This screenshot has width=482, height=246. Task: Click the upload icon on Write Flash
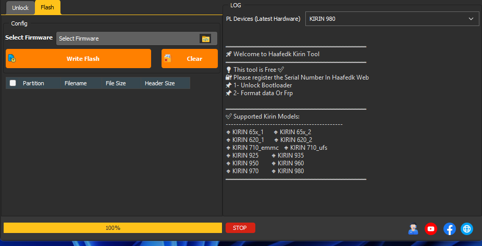coord(11,59)
